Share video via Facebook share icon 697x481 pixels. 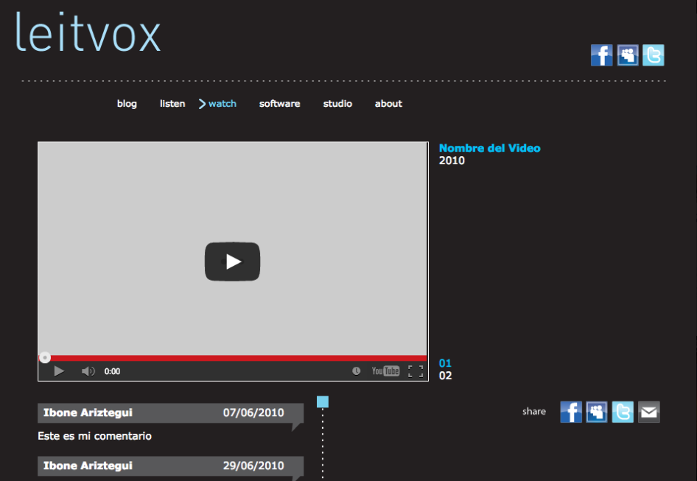pyautogui.click(x=571, y=412)
